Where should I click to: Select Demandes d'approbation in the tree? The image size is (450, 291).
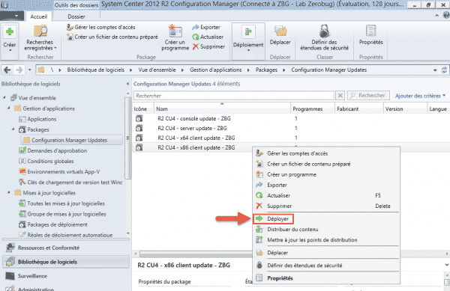click(x=57, y=151)
